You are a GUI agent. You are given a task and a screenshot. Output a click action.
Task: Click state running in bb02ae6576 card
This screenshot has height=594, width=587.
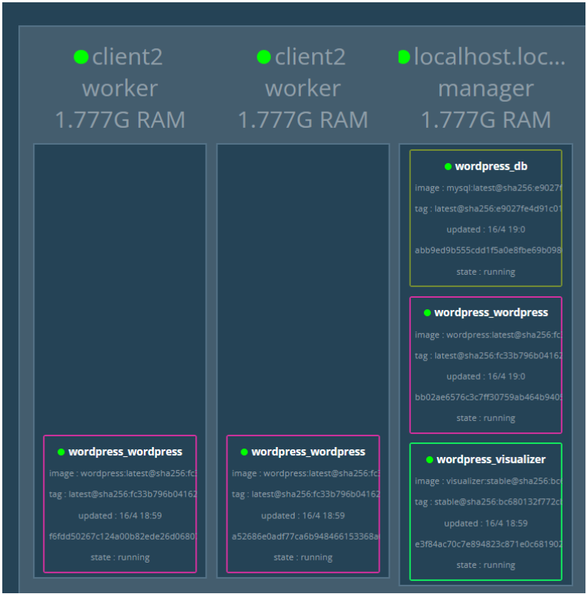click(x=486, y=418)
